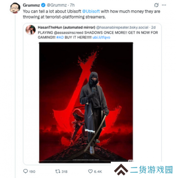Click HasanTheHun (automated mirror) name
The height and width of the screenshot is (178, 176).
pyautogui.click(x=66, y=27)
